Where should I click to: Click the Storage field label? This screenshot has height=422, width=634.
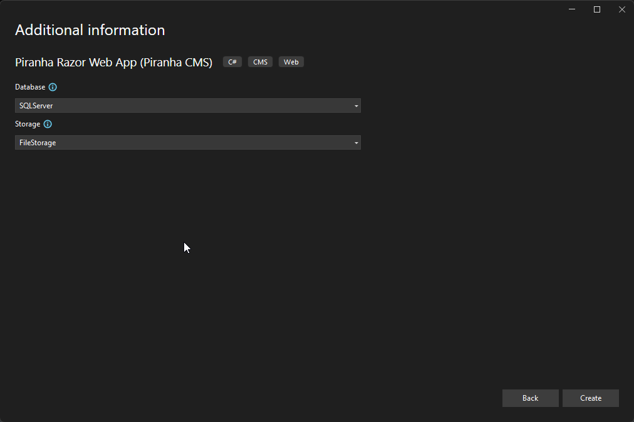click(x=28, y=124)
